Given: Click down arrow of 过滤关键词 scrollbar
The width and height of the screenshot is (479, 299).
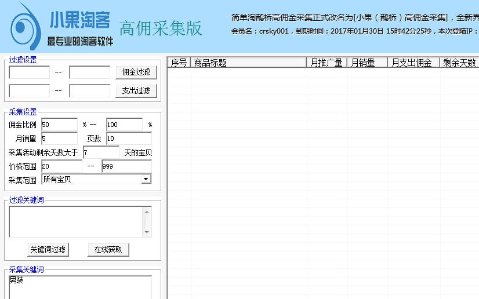Looking at the screenshot, I should (147, 232).
